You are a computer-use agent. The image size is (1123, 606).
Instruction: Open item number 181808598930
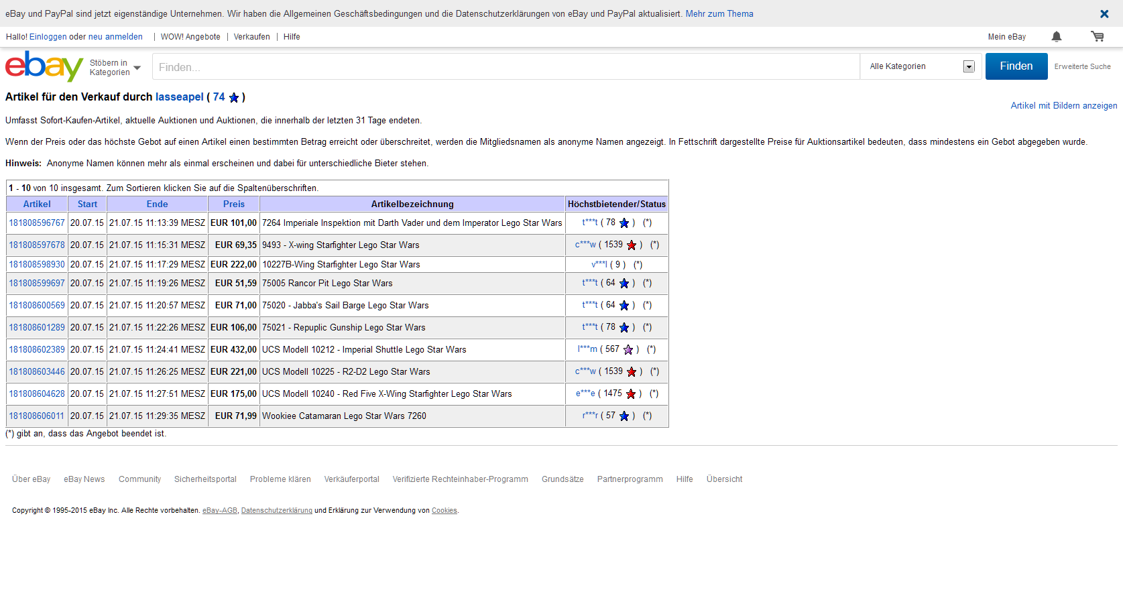(x=37, y=265)
